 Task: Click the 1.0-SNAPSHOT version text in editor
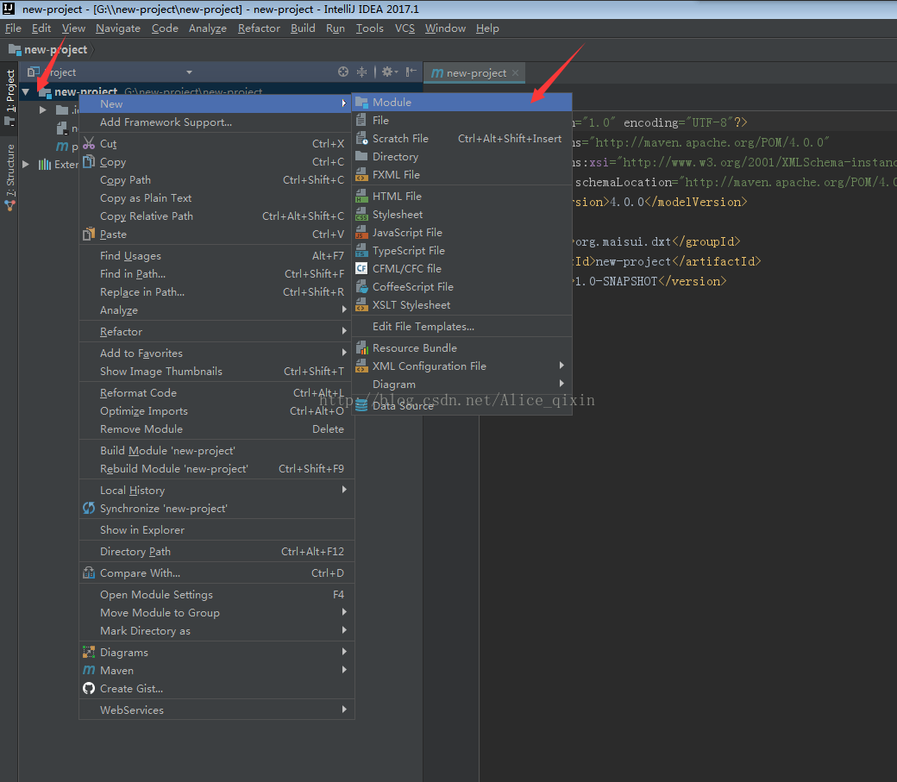point(616,281)
